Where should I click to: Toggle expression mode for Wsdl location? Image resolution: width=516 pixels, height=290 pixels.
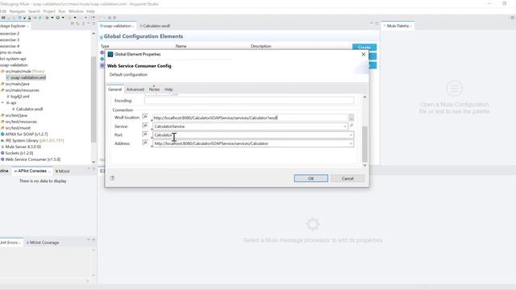tap(145, 117)
